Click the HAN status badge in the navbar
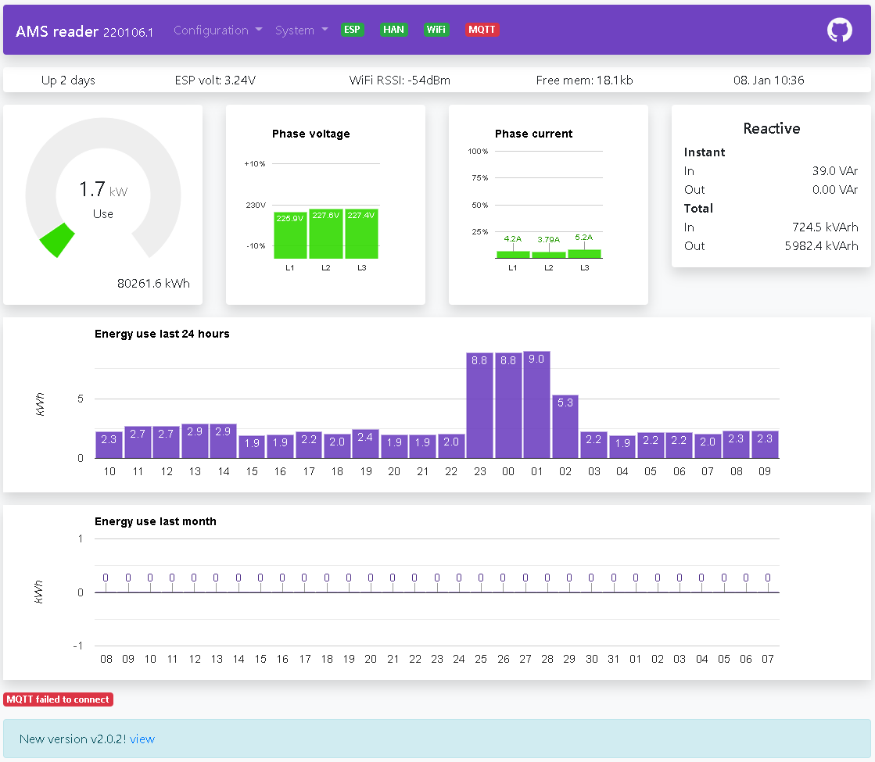This screenshot has width=875, height=762. tap(393, 29)
